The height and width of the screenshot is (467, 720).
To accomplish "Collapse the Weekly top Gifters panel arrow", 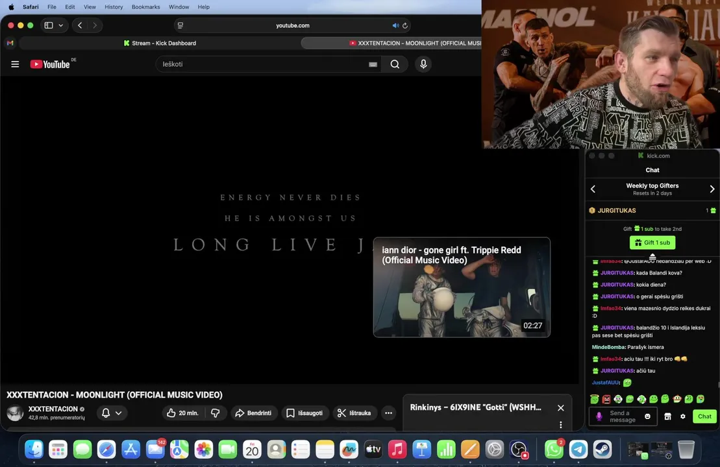I will click(x=652, y=256).
